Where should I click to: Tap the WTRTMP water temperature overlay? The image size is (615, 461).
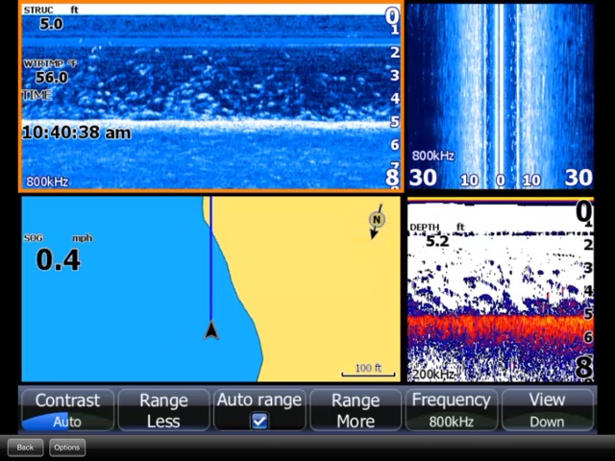[x=50, y=72]
